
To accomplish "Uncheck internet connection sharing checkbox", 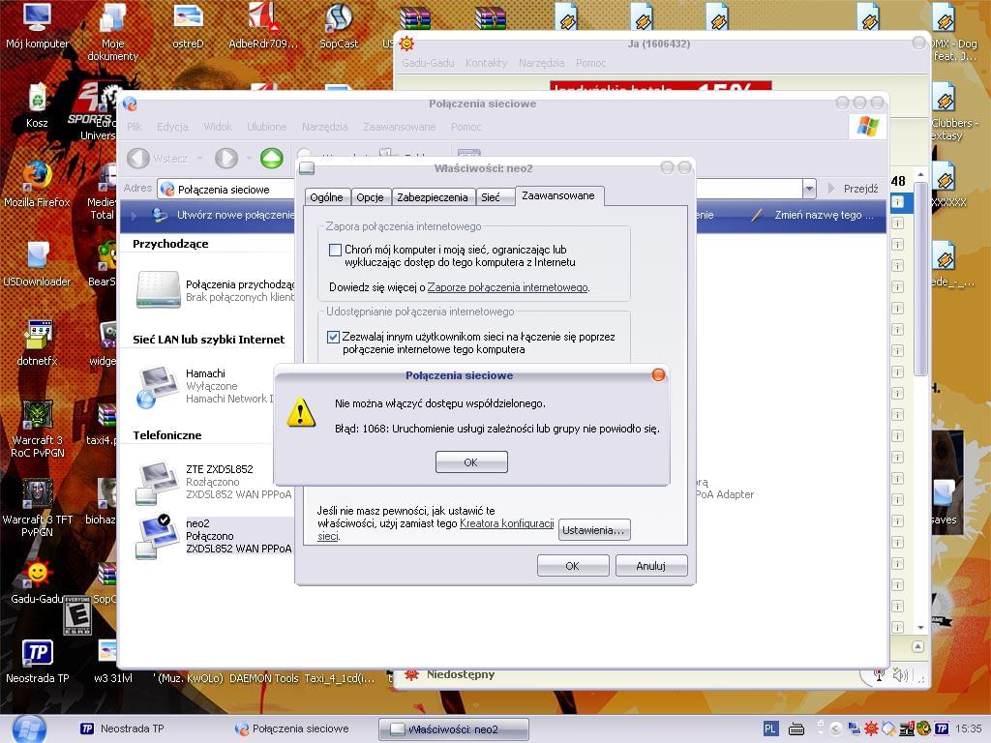I will (x=333, y=337).
